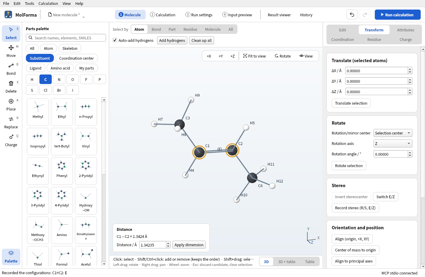
Task: Add the Methyl substituent thumbnail
Action: pos(38,112)
